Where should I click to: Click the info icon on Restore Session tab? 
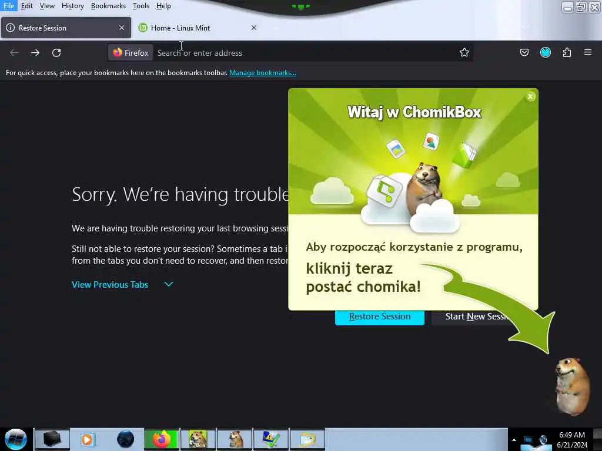point(11,28)
